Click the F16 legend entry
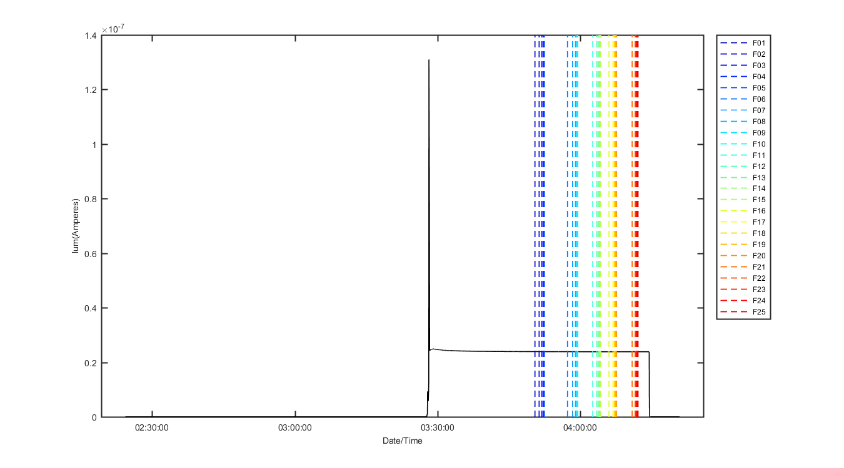This screenshot has width=844, height=468. [743, 211]
